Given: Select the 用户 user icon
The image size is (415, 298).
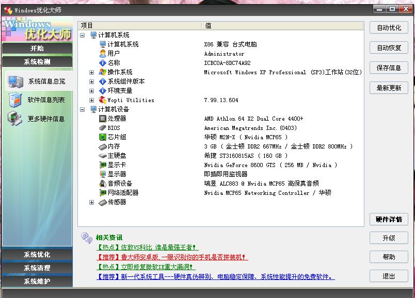Looking at the screenshot, I should [103, 54].
